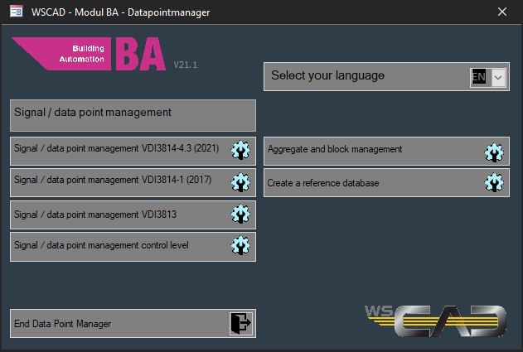
Task: Click gear icon for Create a reference database
Action: coord(494,182)
